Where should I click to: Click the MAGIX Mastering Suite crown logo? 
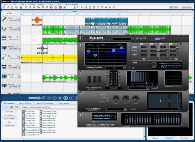pyautogui.click(x=91, y=38)
